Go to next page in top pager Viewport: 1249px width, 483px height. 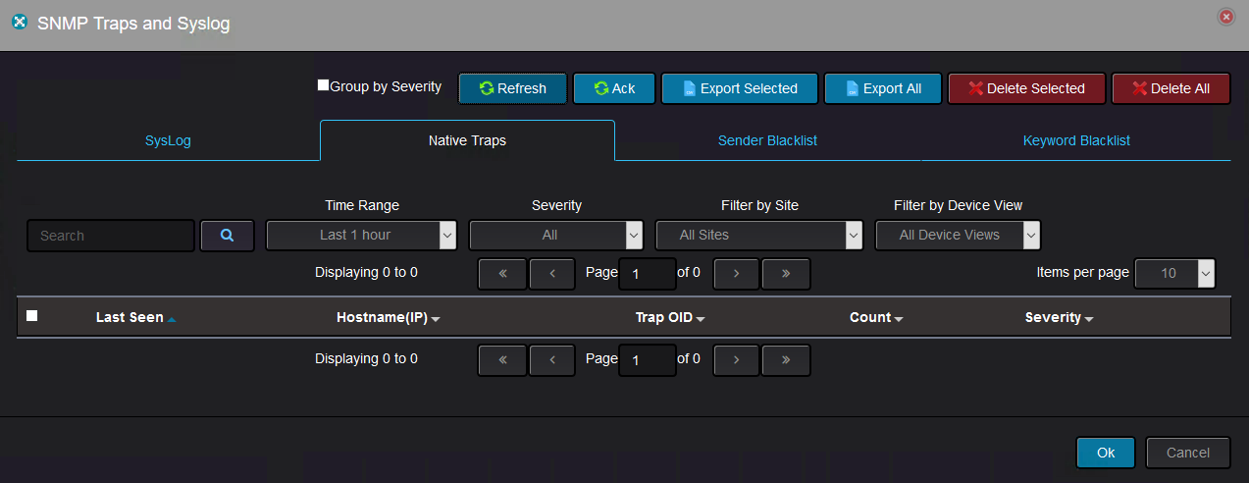click(x=737, y=273)
